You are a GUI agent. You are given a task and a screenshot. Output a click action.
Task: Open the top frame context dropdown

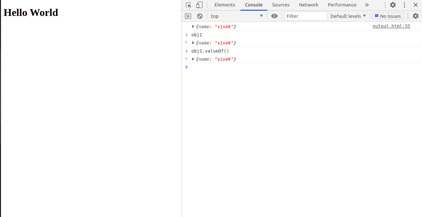pos(237,16)
